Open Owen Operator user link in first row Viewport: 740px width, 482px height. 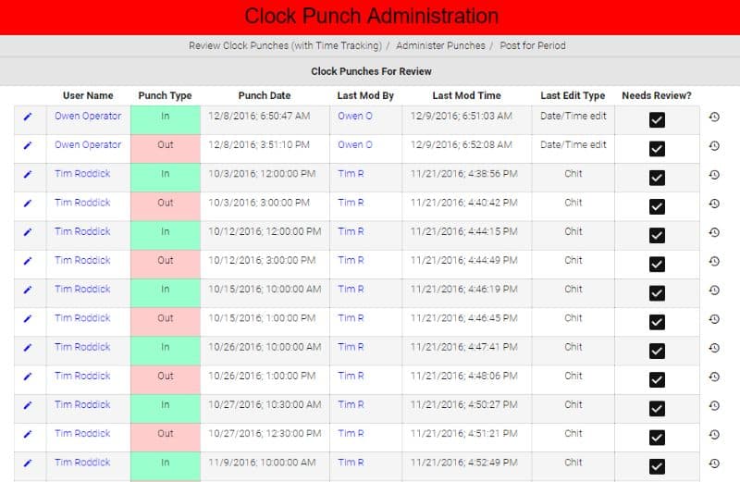pyautogui.click(x=88, y=117)
